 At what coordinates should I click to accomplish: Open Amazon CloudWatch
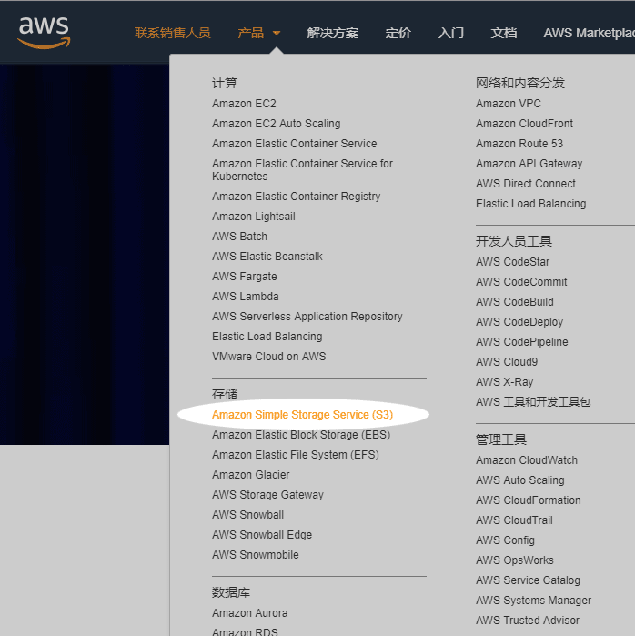527,460
